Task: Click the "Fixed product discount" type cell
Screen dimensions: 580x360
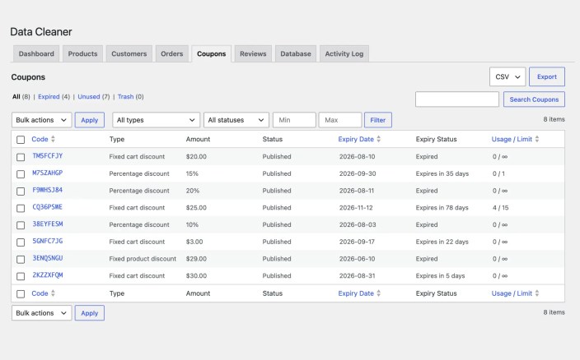Action: pyautogui.click(x=143, y=259)
